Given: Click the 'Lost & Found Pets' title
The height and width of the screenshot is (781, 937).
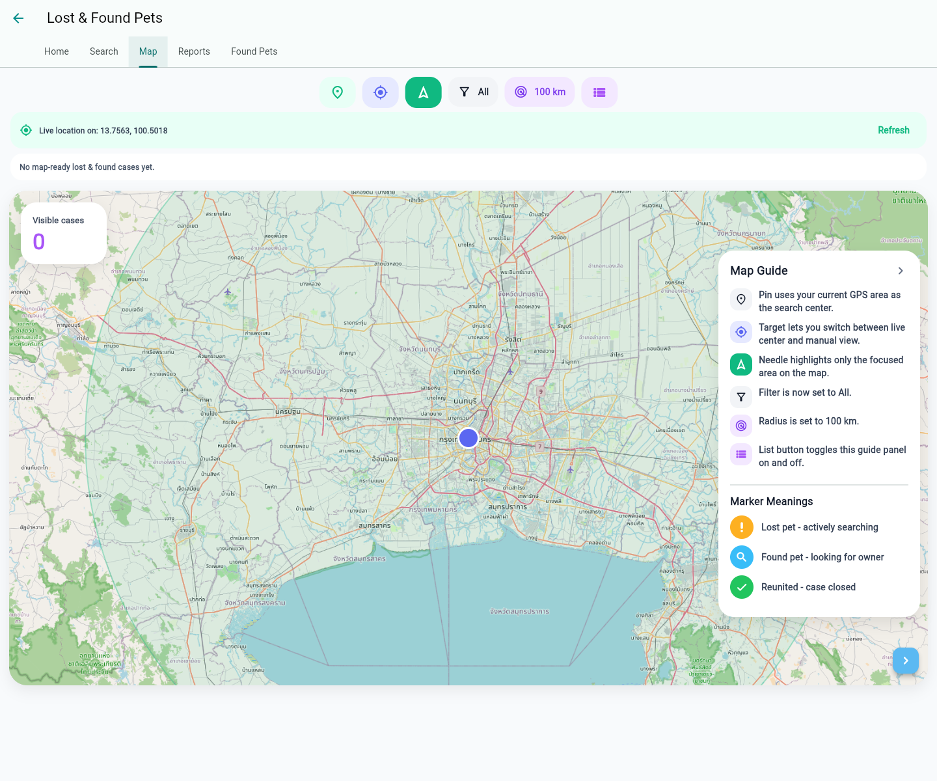Looking at the screenshot, I should tap(105, 18).
